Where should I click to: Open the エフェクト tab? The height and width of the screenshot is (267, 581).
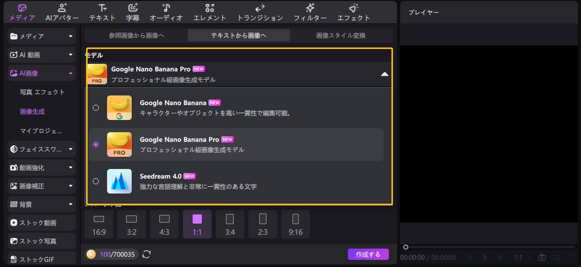354,13
